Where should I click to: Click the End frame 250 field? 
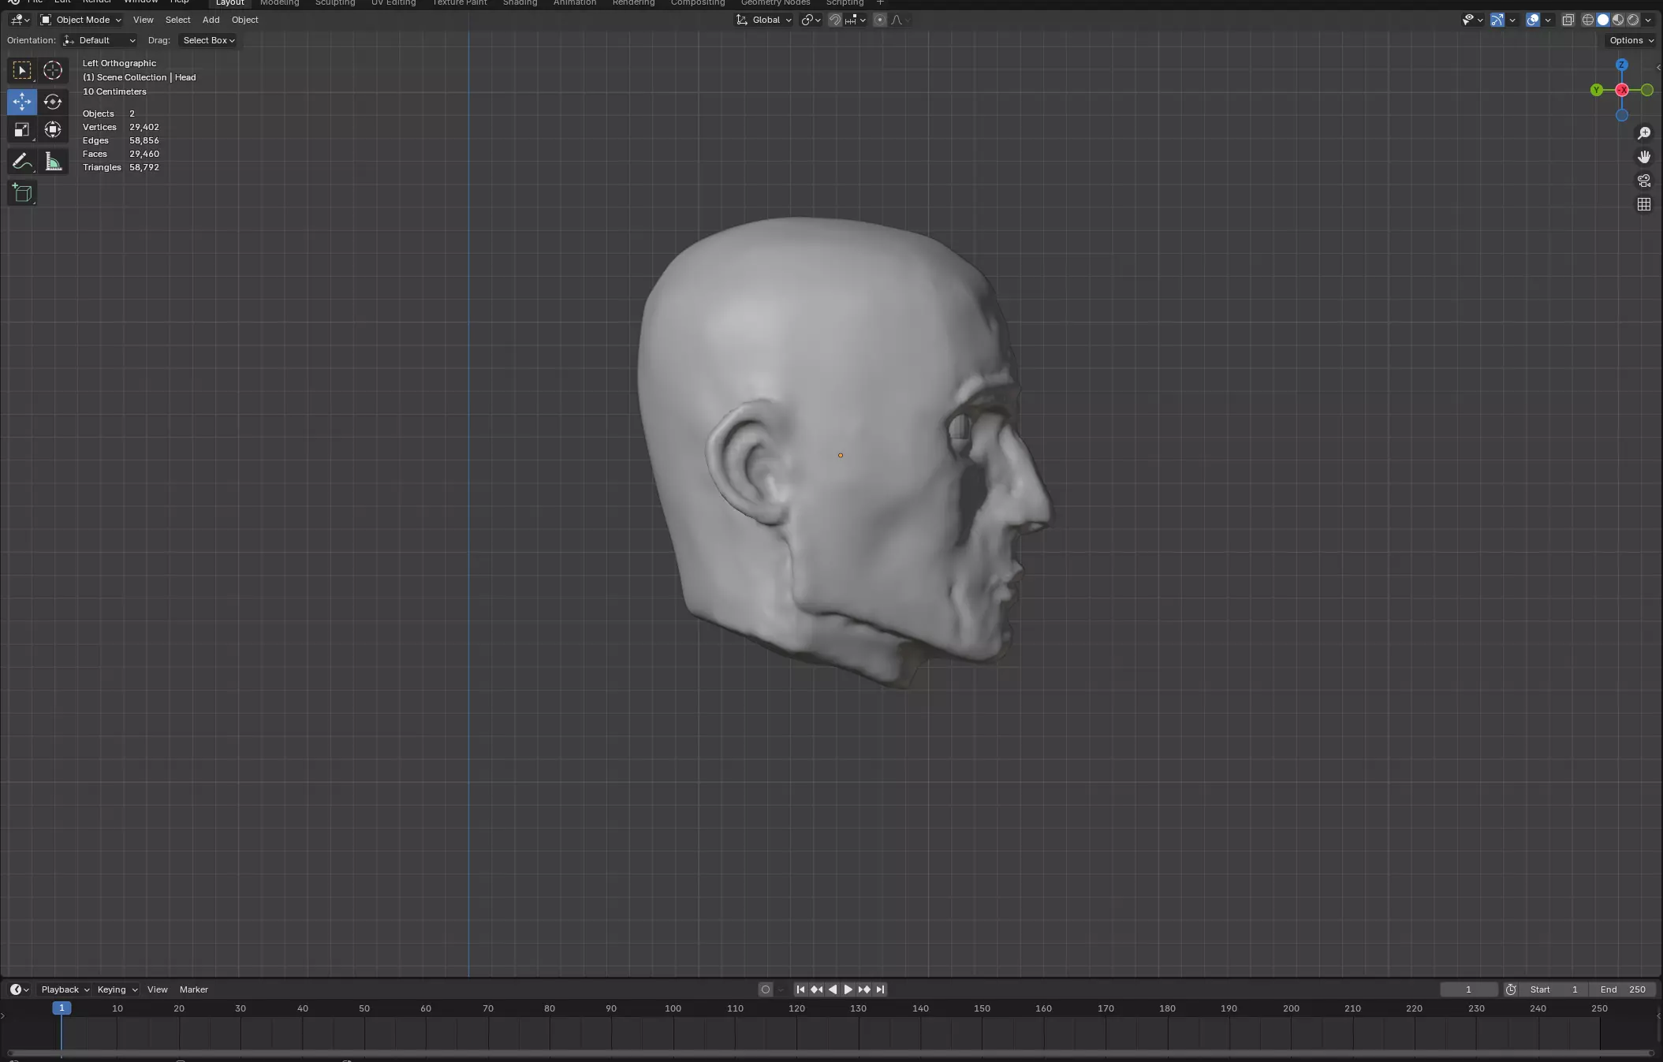click(1623, 989)
